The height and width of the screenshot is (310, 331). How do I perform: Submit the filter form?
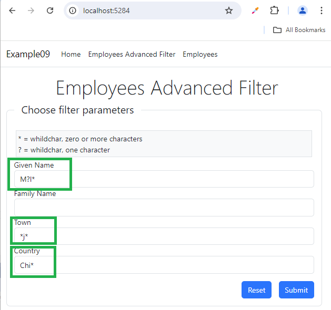tap(296, 290)
